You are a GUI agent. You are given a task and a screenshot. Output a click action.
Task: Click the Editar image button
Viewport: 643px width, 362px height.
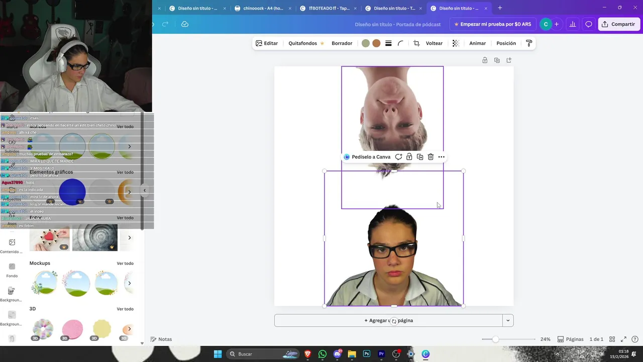267,43
